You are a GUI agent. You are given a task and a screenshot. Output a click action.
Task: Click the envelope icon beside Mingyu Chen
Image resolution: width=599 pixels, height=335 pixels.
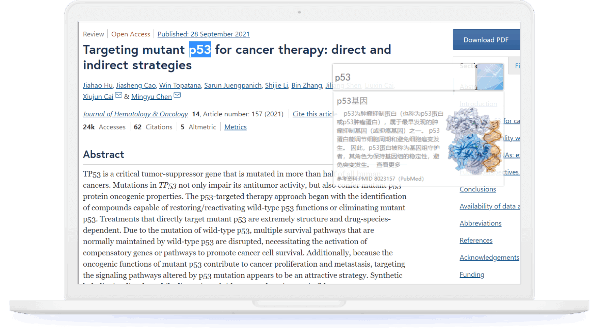pyautogui.click(x=177, y=95)
